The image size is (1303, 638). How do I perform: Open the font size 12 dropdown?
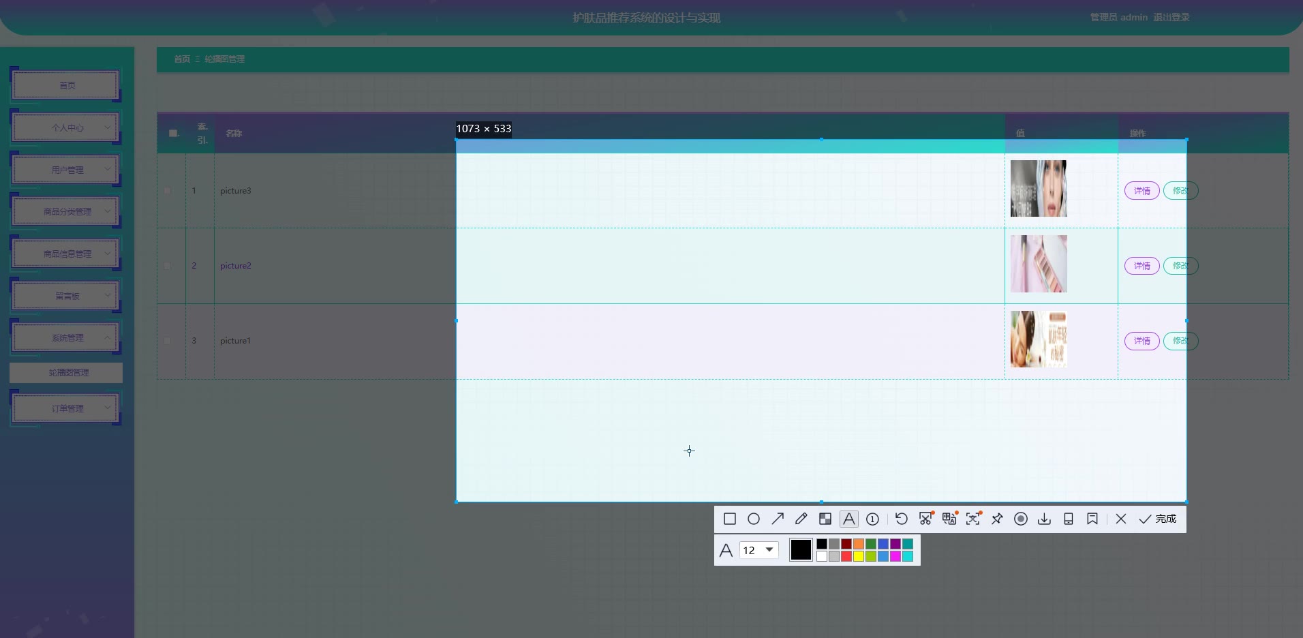coord(759,550)
